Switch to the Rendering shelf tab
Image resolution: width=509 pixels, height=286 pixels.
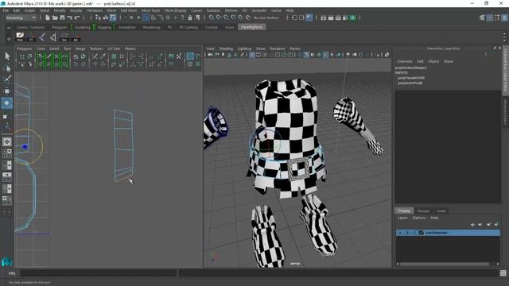click(152, 27)
